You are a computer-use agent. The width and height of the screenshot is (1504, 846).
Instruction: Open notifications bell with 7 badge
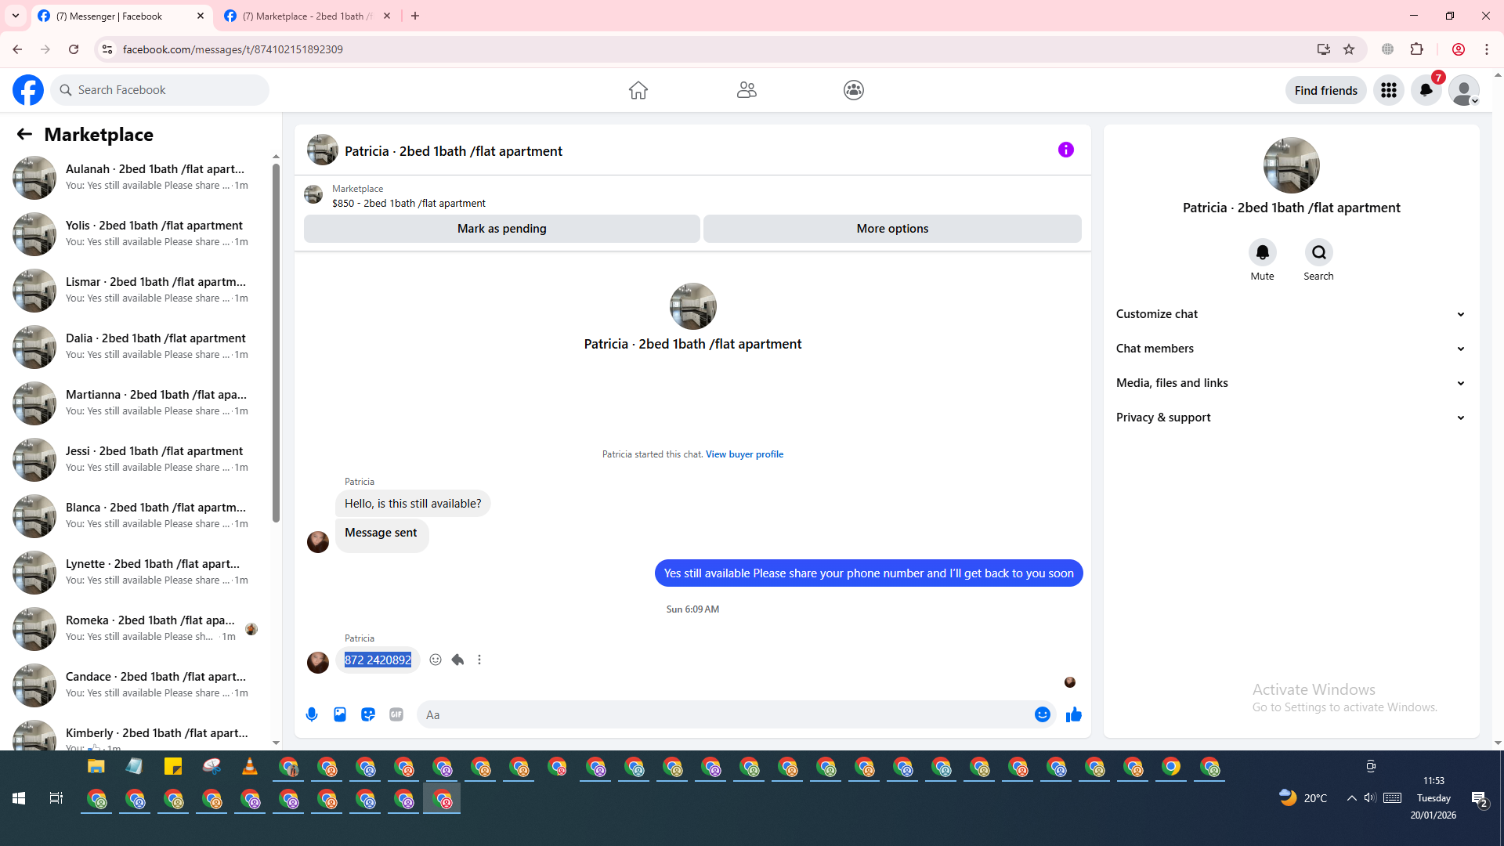coord(1426,91)
